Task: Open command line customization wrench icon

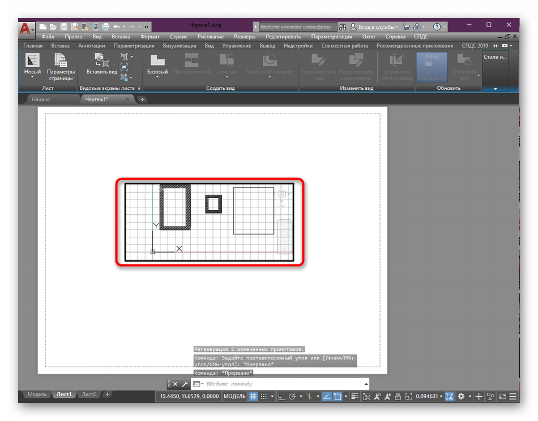Action: pos(185,384)
